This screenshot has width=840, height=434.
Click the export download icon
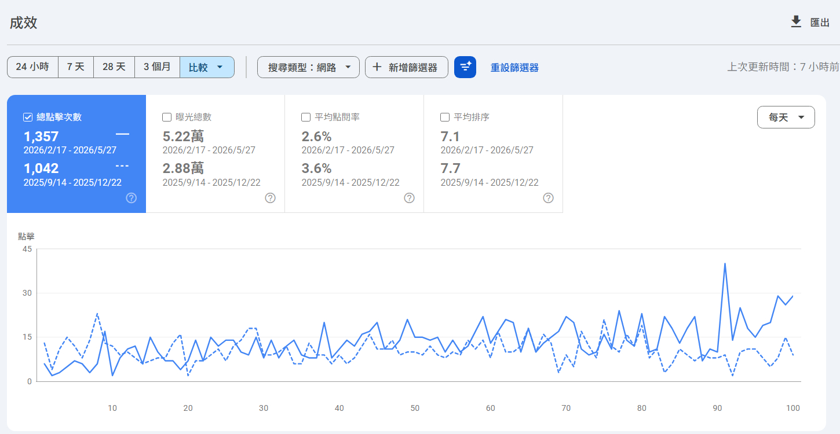pyautogui.click(x=796, y=22)
